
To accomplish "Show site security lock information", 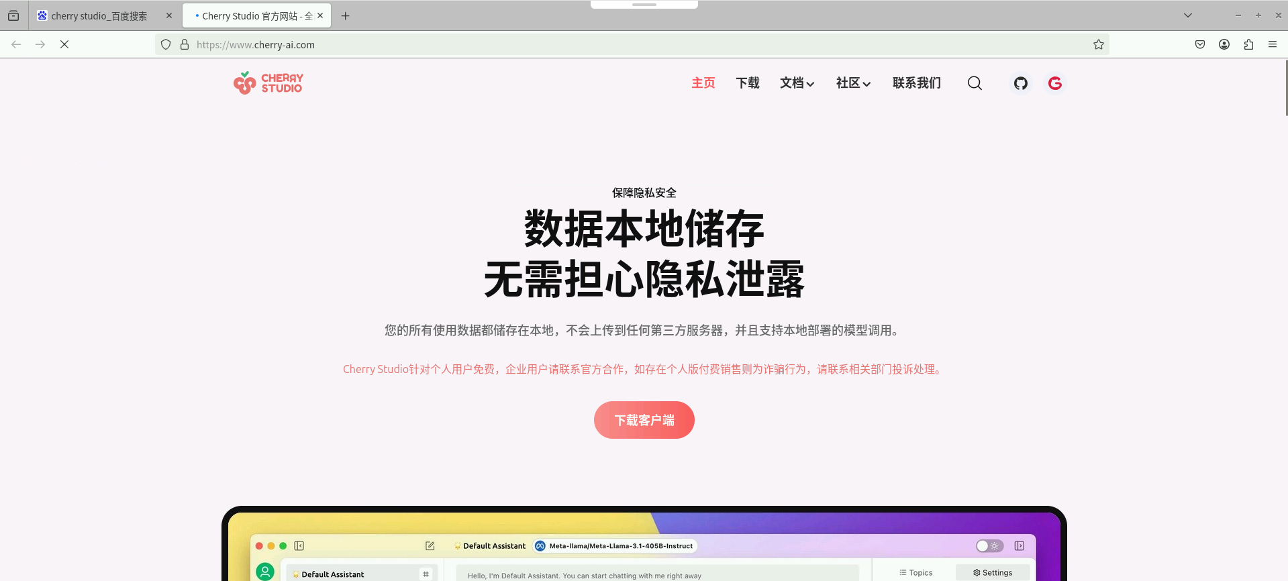I will pyautogui.click(x=185, y=44).
